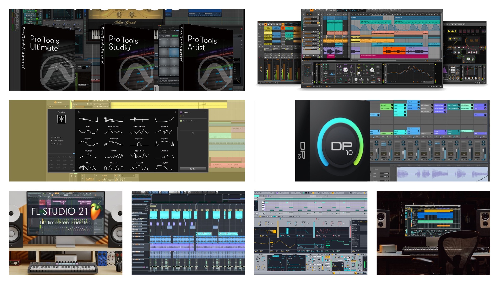Viewport: 499px width, 284px height.
Task: Expand the Any Category filter
Action: point(58,141)
